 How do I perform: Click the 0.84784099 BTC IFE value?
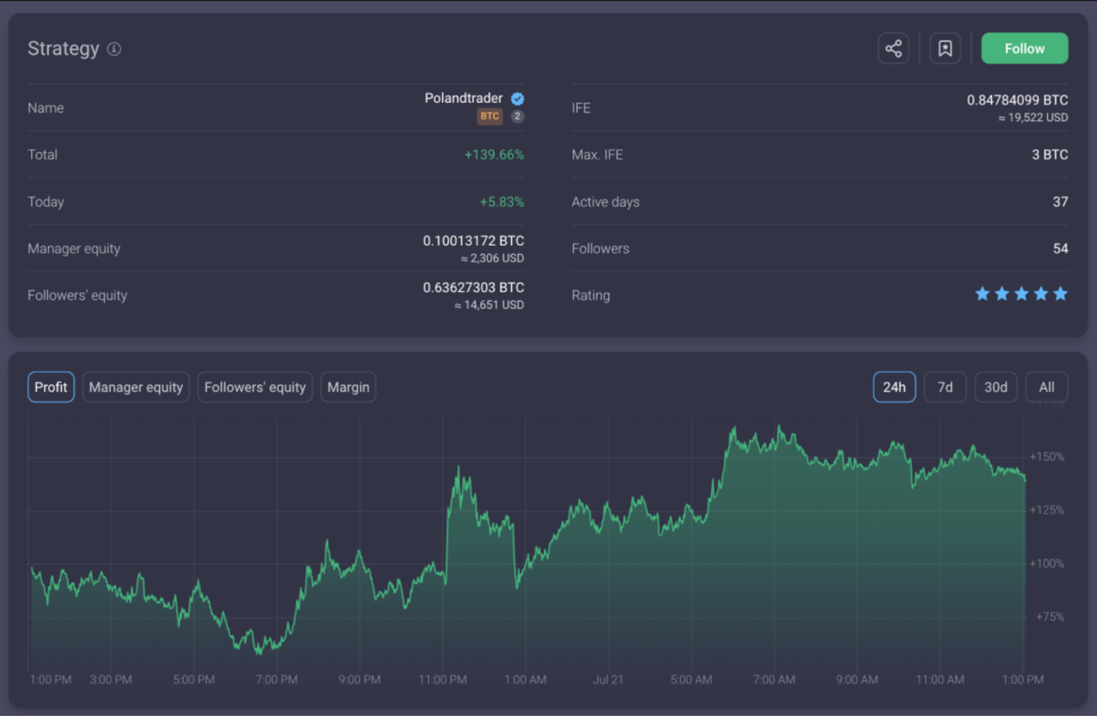click(1017, 100)
